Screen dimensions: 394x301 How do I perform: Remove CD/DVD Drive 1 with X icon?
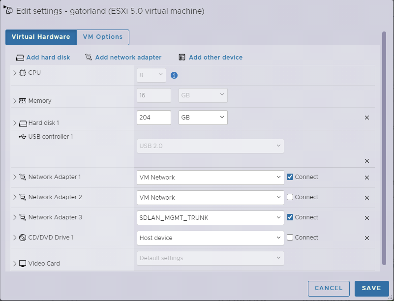(x=366, y=238)
